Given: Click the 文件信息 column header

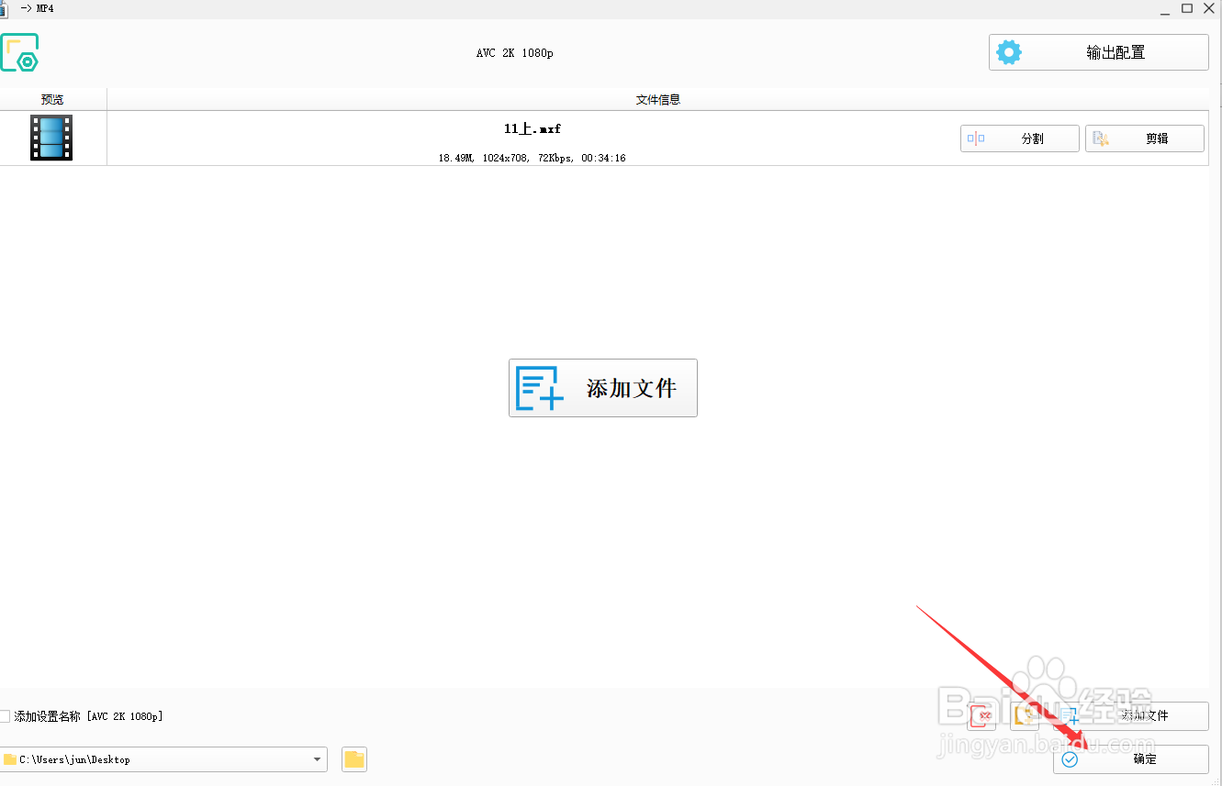Looking at the screenshot, I should tap(658, 100).
